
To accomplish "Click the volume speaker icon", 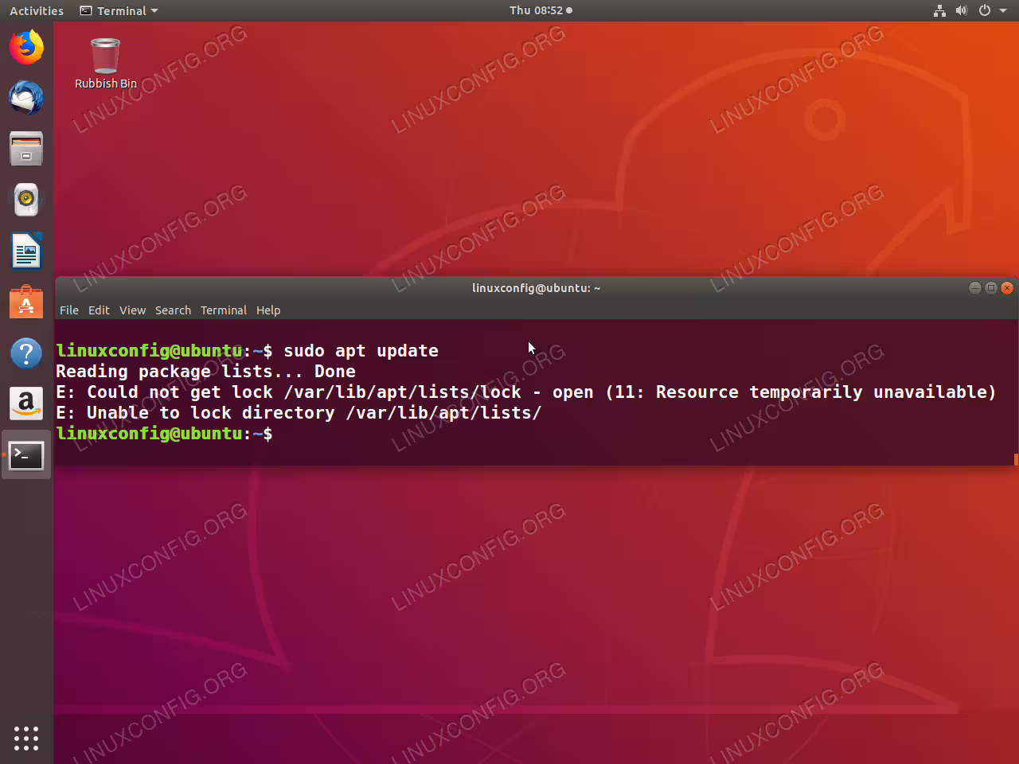I will 962,10.
